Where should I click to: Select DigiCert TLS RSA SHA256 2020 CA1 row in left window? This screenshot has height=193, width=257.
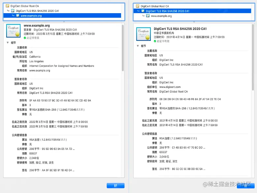tap(62, 11)
